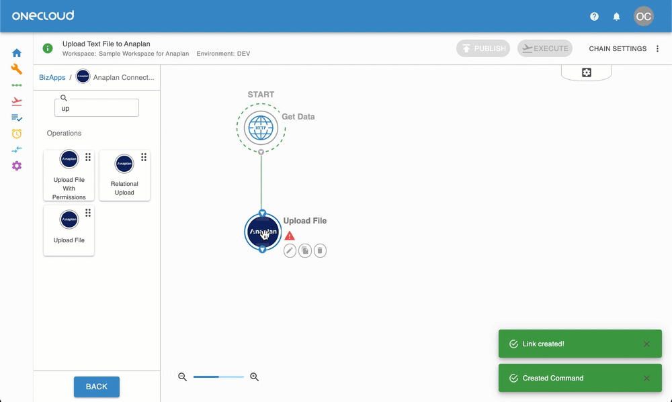This screenshot has height=402, width=672.
Task: Click drag handle on Upload File With Permissions
Action: (x=88, y=157)
